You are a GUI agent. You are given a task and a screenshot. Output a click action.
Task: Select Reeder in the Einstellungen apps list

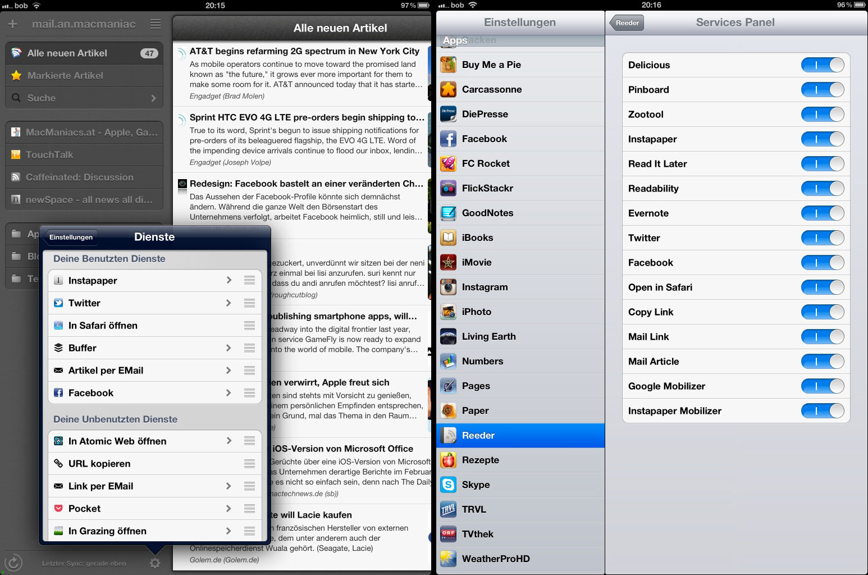[x=520, y=435]
